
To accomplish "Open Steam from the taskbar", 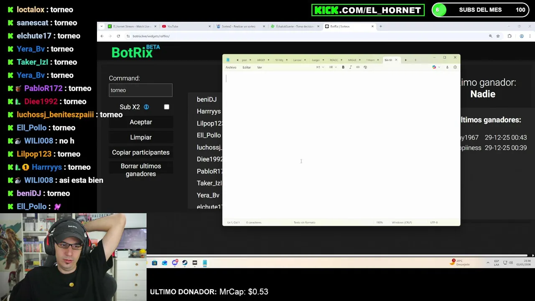I will click(185, 263).
